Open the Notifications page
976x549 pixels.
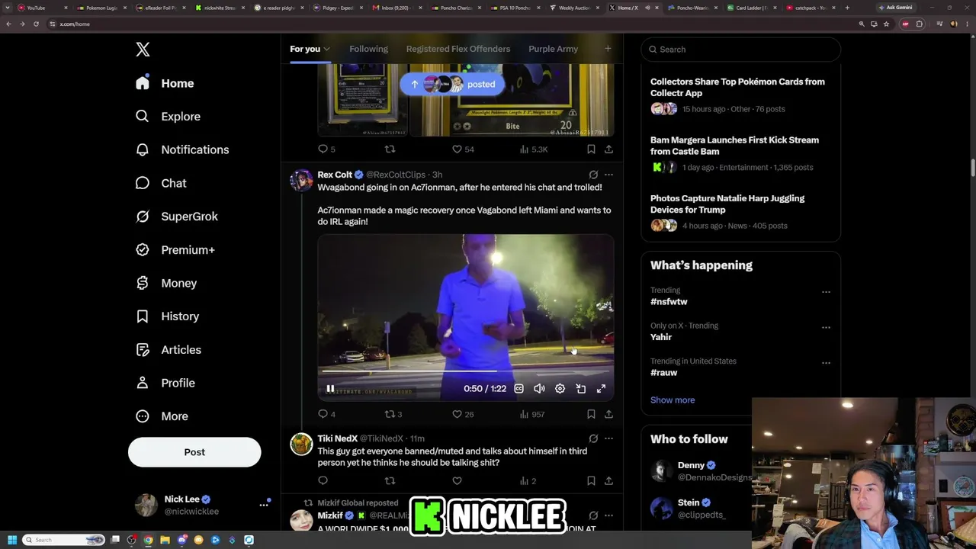[182, 149]
